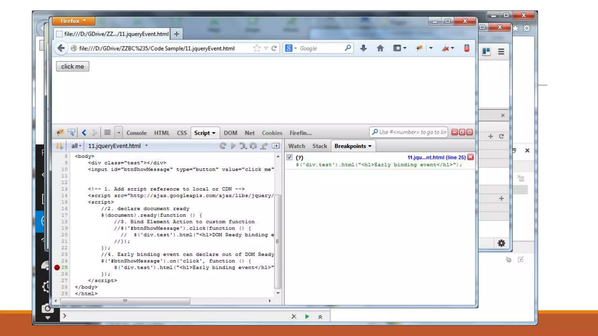Open search engine dropdown in Google box

click(295, 48)
